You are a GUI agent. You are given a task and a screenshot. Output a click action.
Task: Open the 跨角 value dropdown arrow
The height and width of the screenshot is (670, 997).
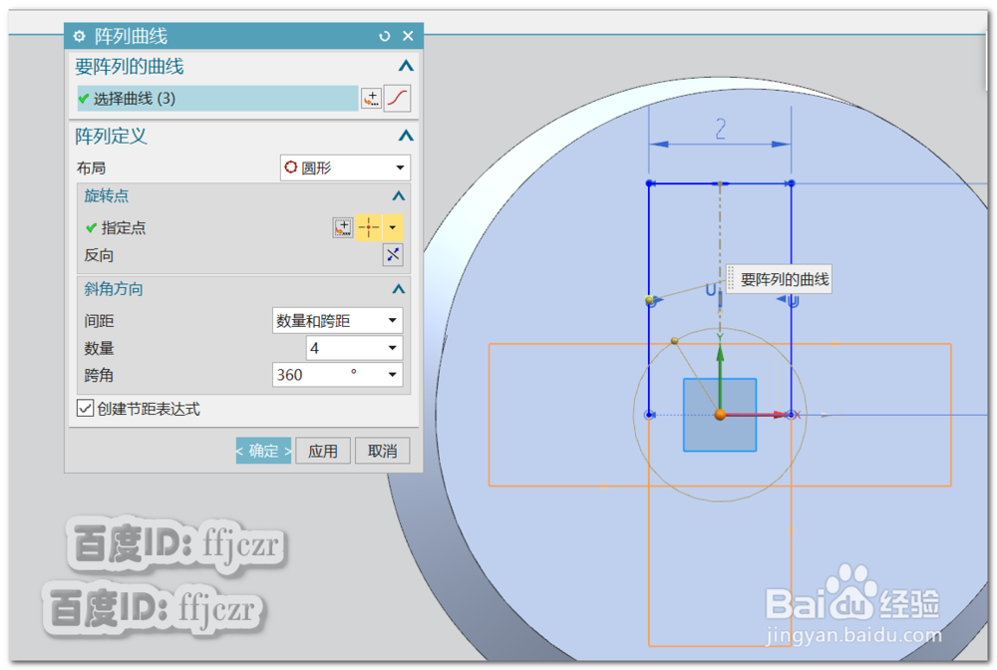(392, 375)
